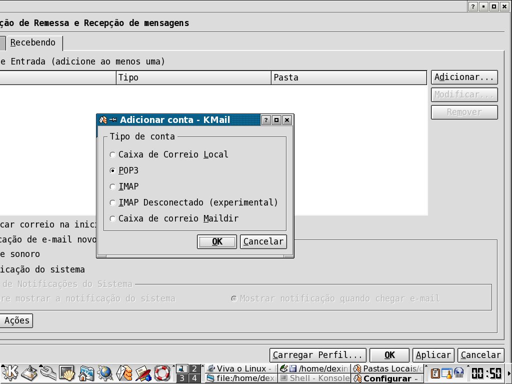Switch to Pastas Locais KMail taskbar window

tap(387, 368)
